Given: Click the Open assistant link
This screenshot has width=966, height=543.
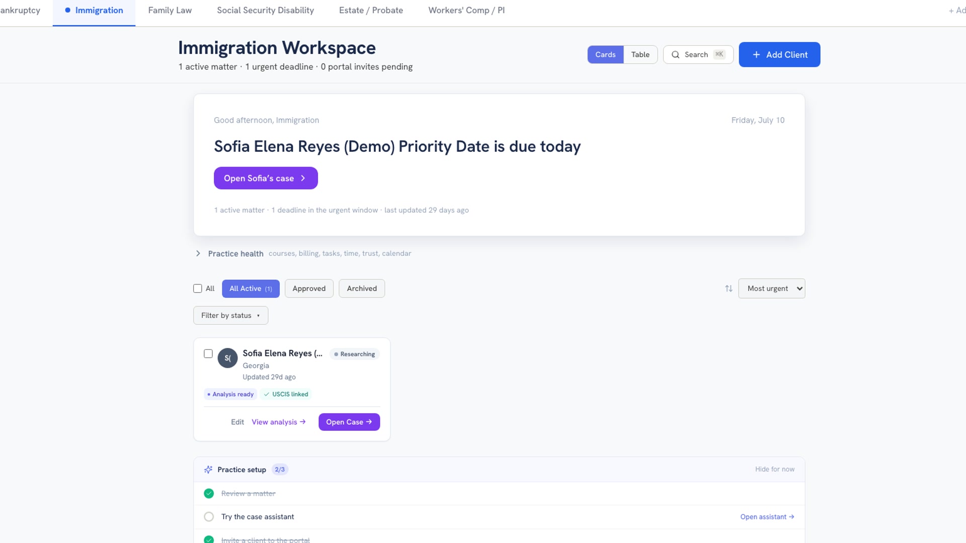Looking at the screenshot, I should (x=767, y=517).
